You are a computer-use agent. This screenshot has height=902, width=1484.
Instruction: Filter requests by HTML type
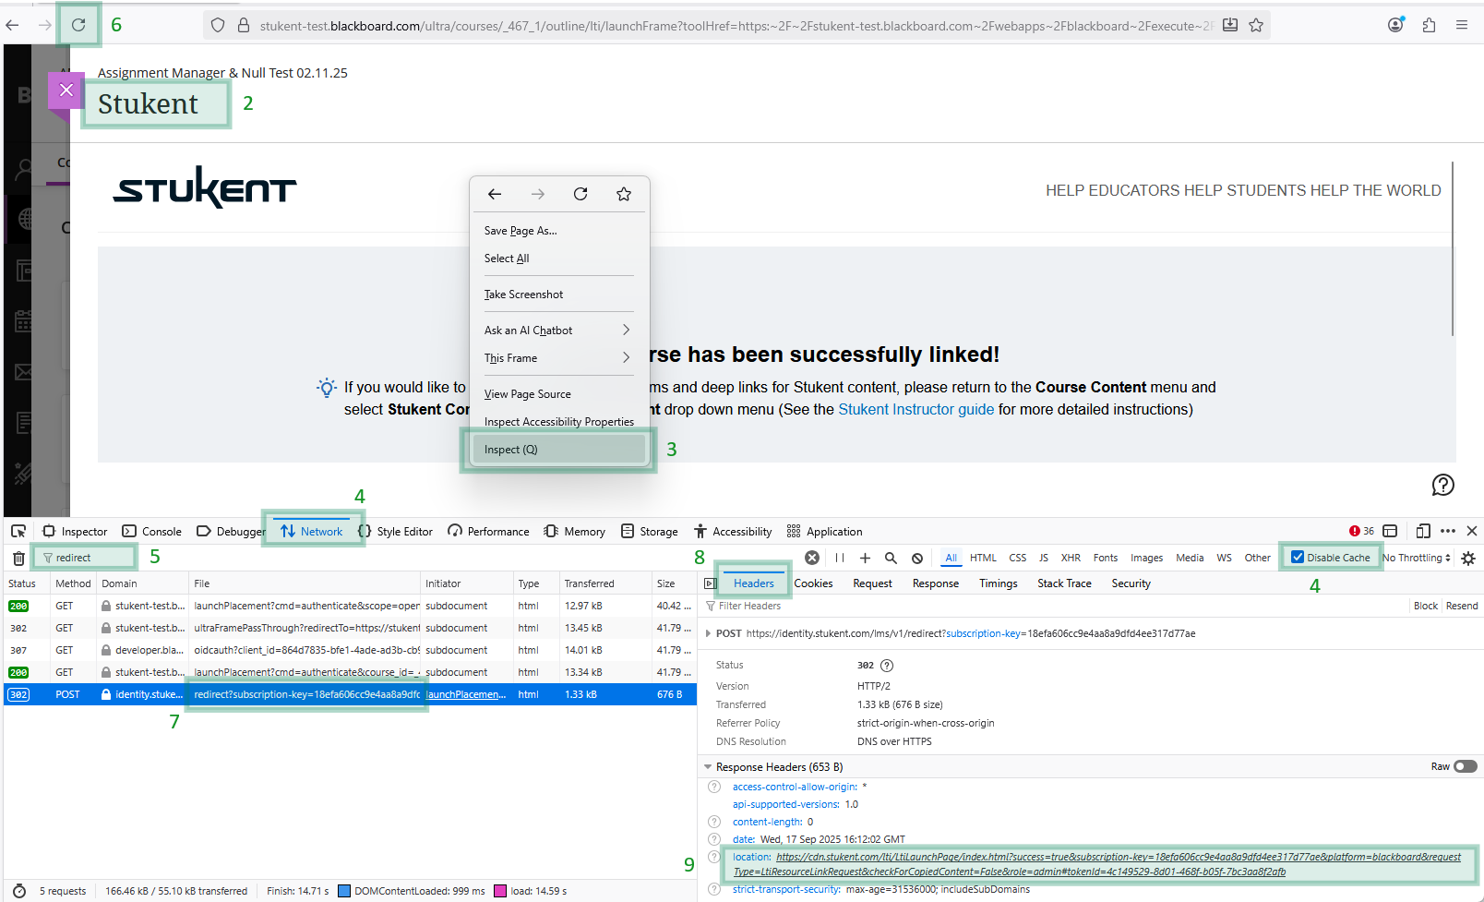(983, 558)
